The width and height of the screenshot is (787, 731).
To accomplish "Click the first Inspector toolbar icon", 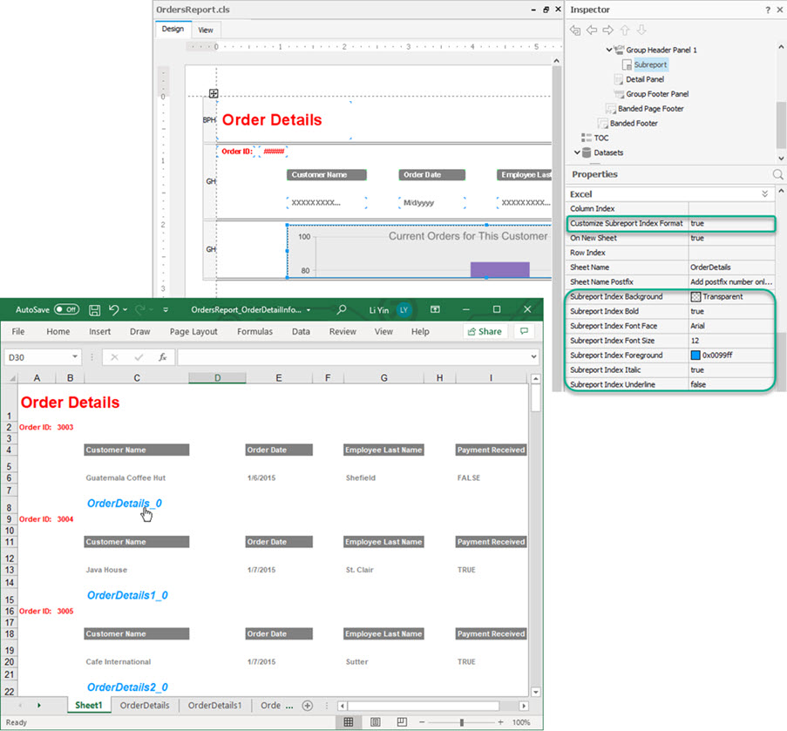I will pyautogui.click(x=575, y=30).
